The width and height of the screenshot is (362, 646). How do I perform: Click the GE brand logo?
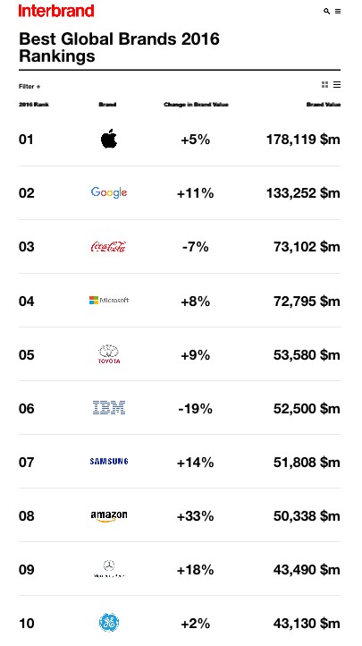(x=109, y=623)
